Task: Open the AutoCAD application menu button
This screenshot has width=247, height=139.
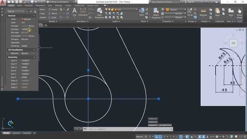Action: click(3, 3)
